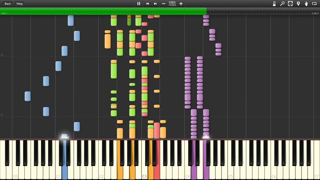This screenshot has height=180, width=320.
Task: Open the hand selection settings icon
Action: (x=306, y=3)
